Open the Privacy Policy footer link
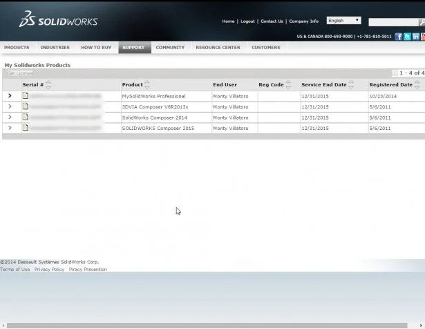 coord(49,270)
